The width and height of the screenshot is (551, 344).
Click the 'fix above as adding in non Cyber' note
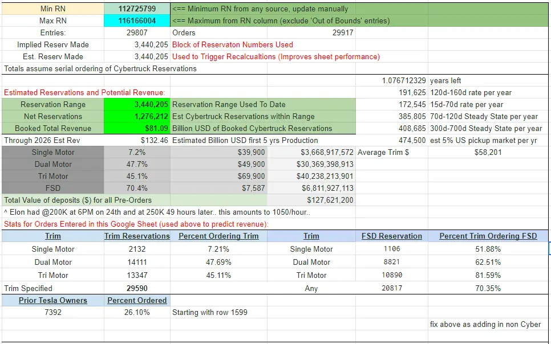tap(485, 324)
